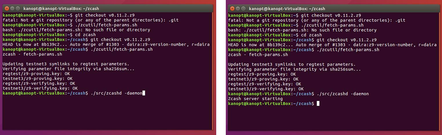Click the cursor at the right terminal's empty prompt
The width and height of the screenshot is (442, 135).
coord(318,104)
